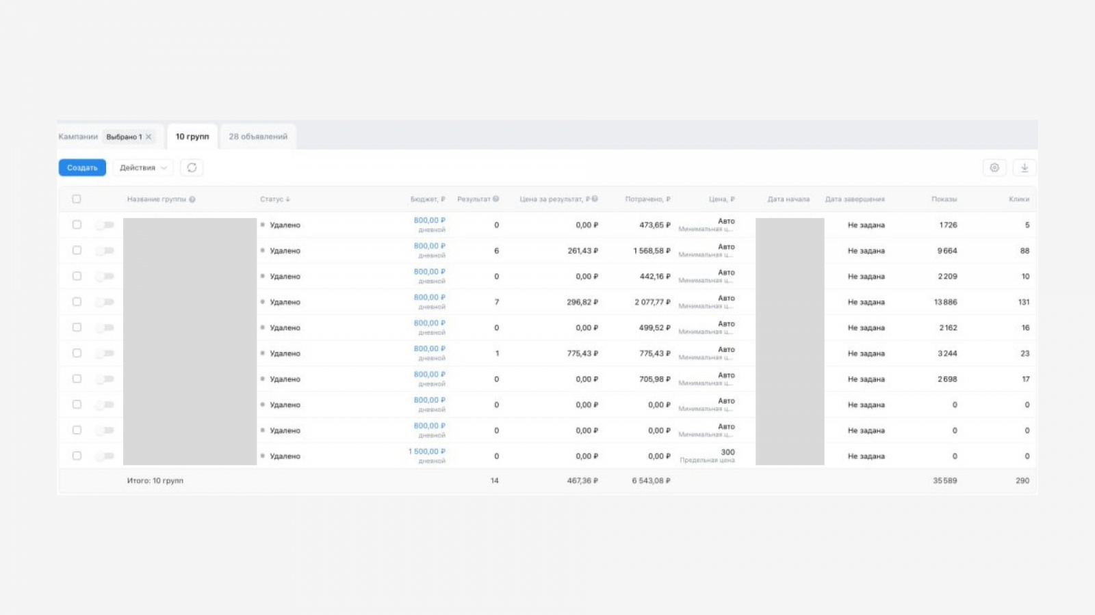Toggle the switch for row with 3 244 impressions
Image resolution: width=1095 pixels, height=615 pixels.
[105, 353]
